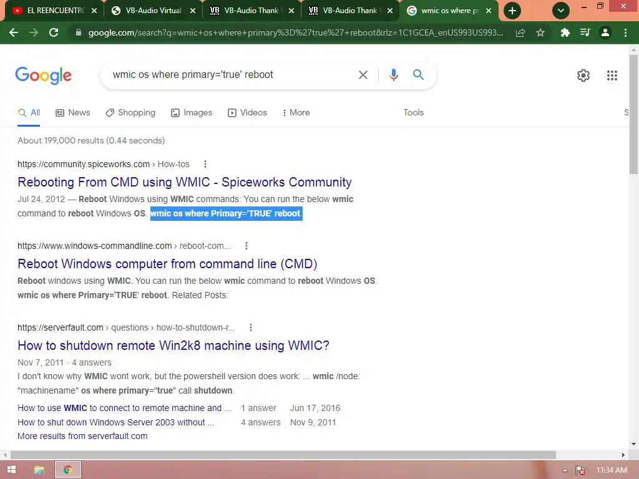Image resolution: width=639 pixels, height=479 pixels.
Task: Submit search with magnifying glass icon
Action: pos(418,75)
